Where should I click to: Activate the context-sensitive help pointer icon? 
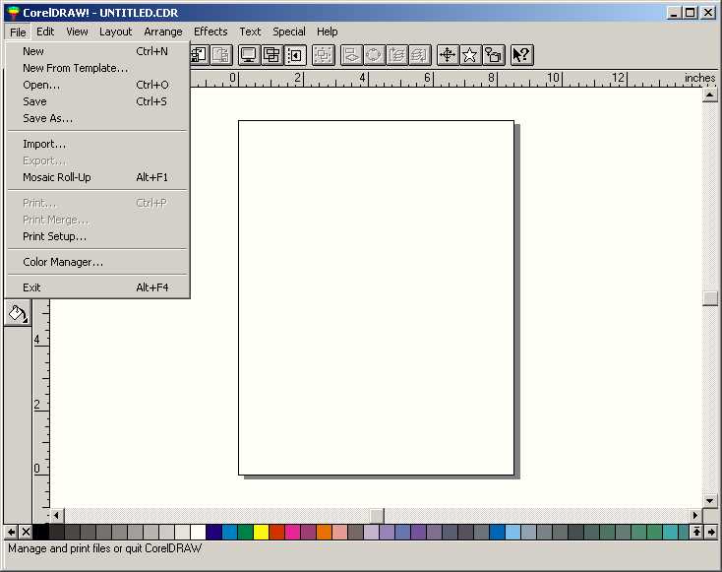(521, 55)
